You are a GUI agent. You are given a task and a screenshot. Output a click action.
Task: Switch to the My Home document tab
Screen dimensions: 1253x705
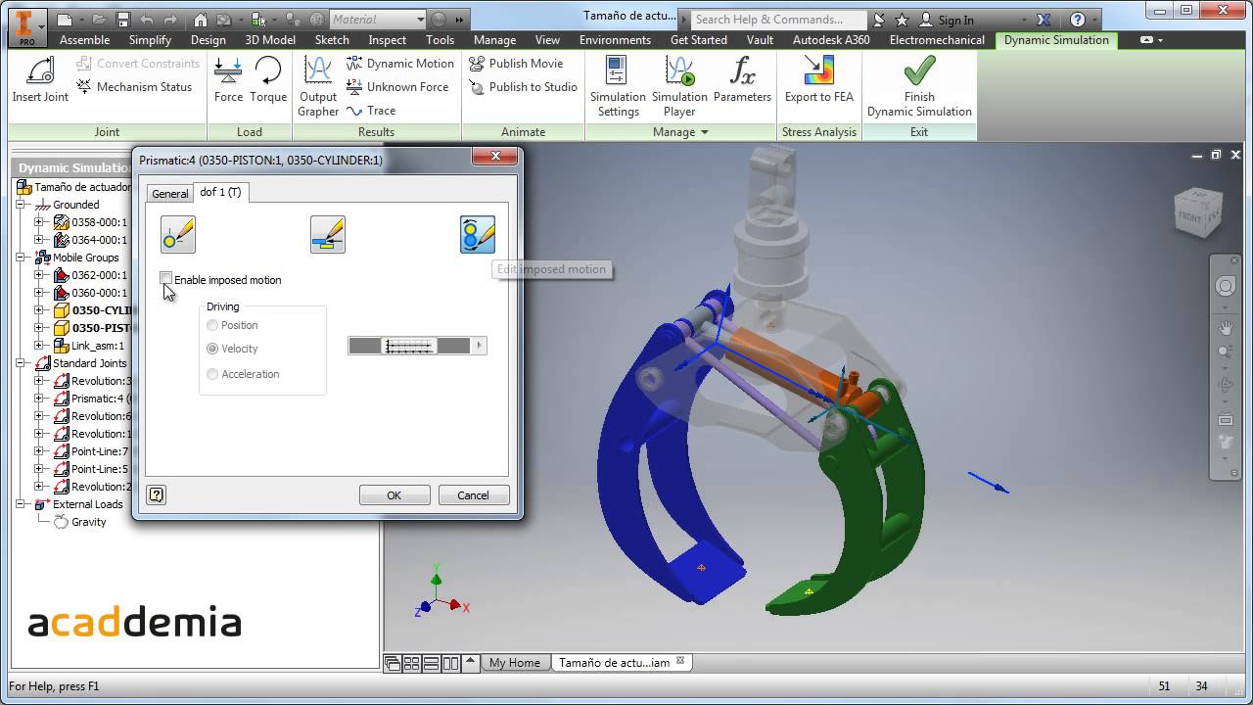514,663
